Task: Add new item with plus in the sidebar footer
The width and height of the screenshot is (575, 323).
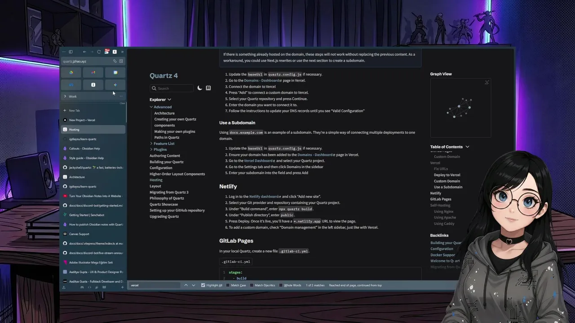Action: pos(122,287)
